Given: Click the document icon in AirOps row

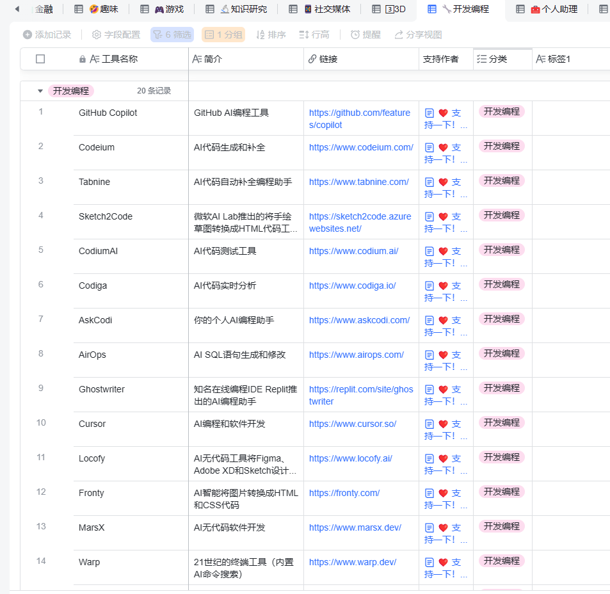Looking at the screenshot, I should [429, 355].
